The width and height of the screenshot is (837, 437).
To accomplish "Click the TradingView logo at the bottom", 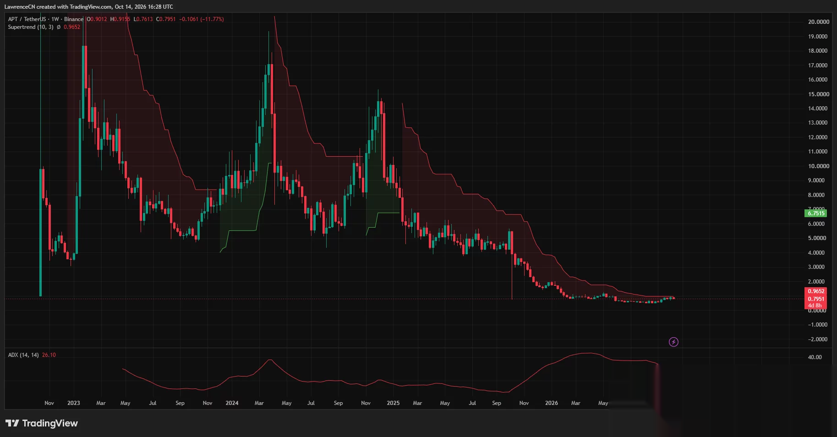I will (42, 423).
